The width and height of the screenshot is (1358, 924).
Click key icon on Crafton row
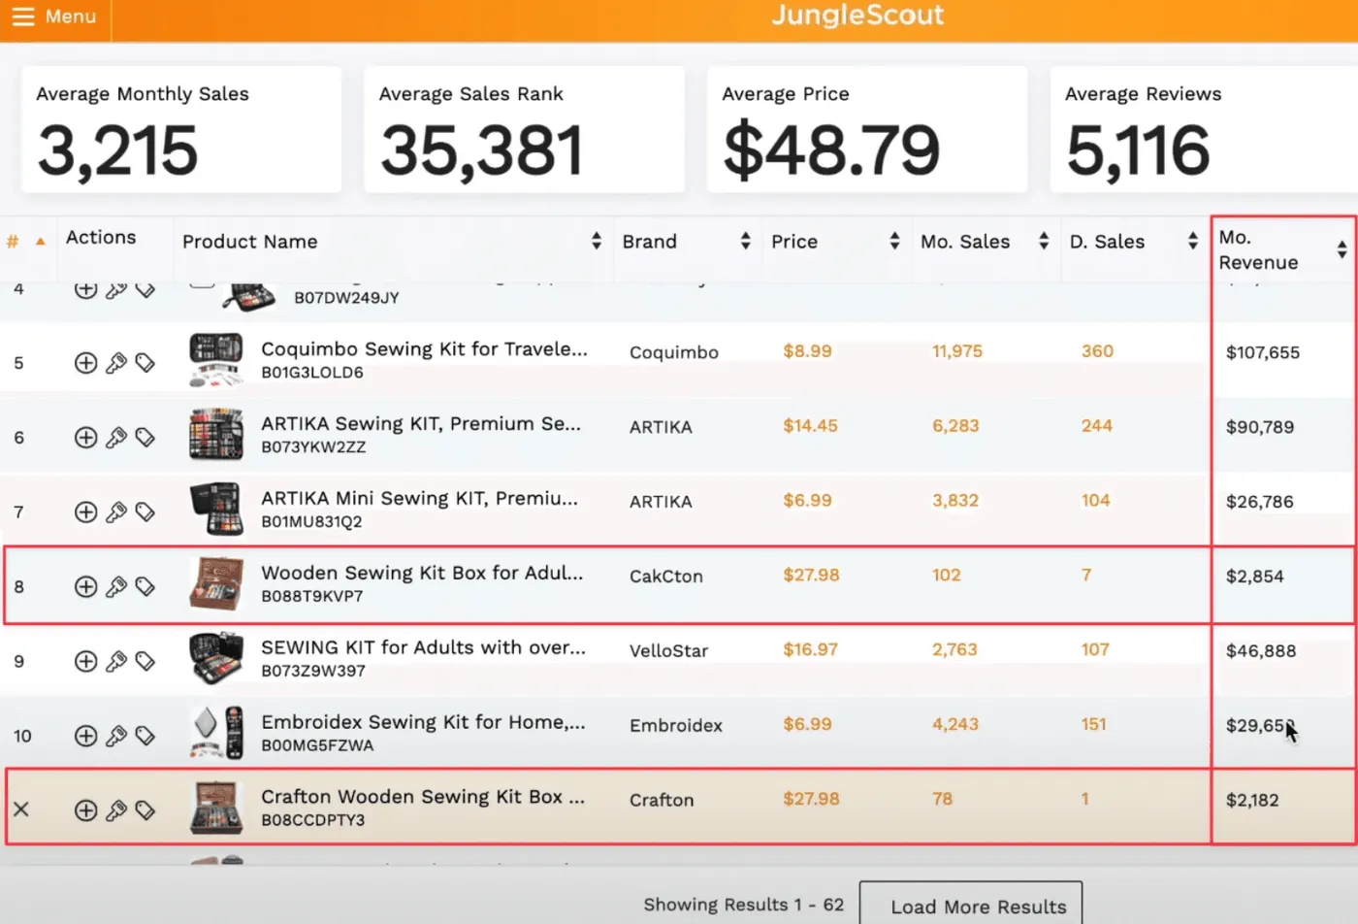click(116, 810)
